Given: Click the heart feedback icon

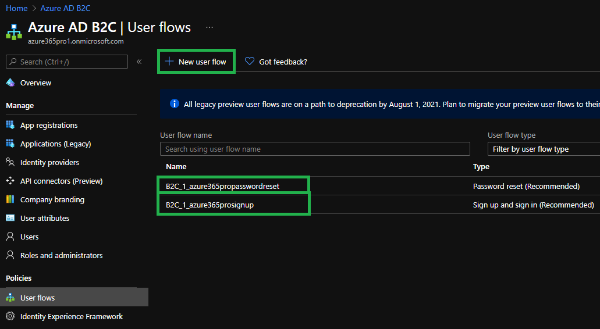Looking at the screenshot, I should (x=250, y=61).
